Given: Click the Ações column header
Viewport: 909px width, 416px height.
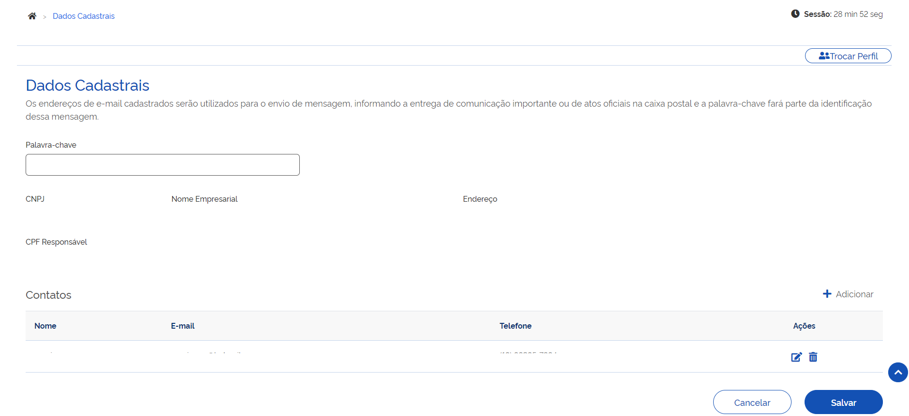Looking at the screenshot, I should click(x=804, y=326).
